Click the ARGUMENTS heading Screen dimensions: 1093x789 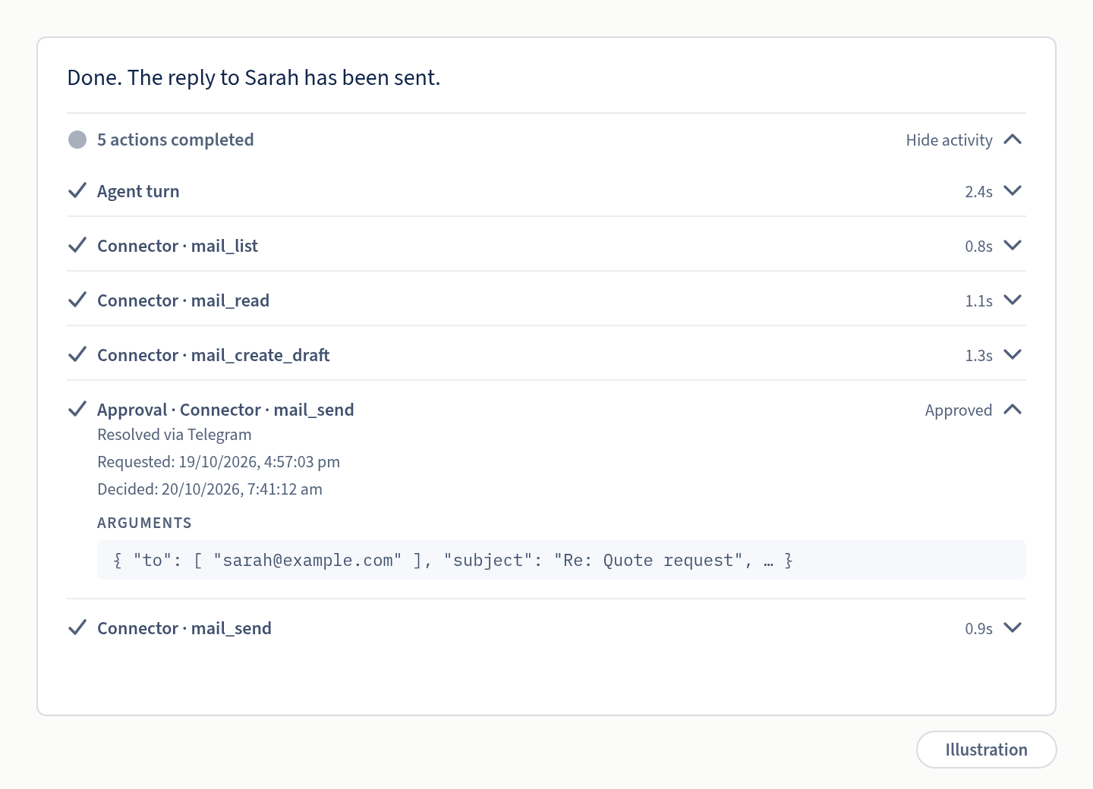[x=144, y=523]
